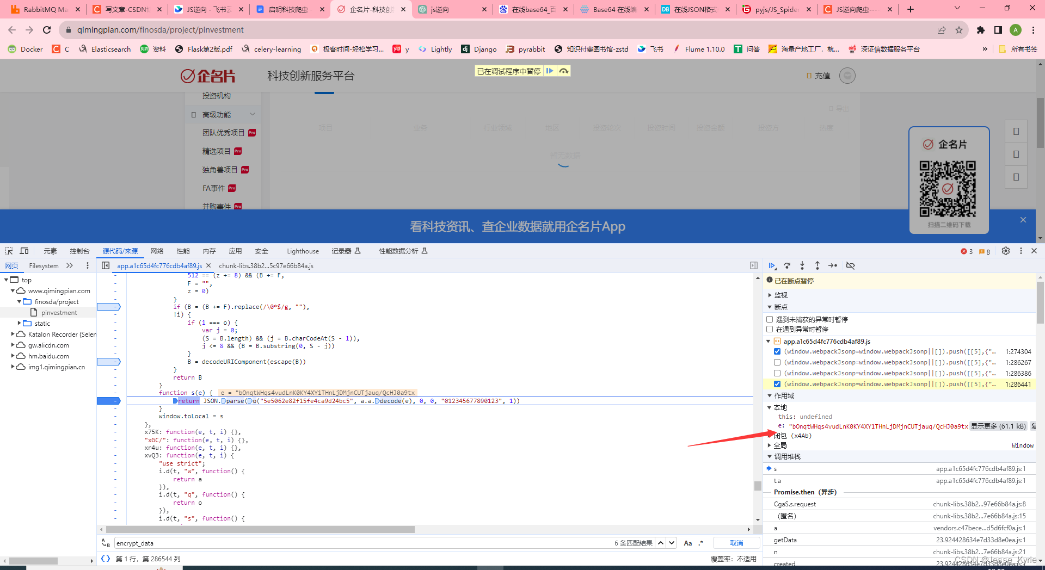Image resolution: width=1045 pixels, height=570 pixels.
Task: Check breakpoint at line 1:286267
Action: pyautogui.click(x=777, y=362)
